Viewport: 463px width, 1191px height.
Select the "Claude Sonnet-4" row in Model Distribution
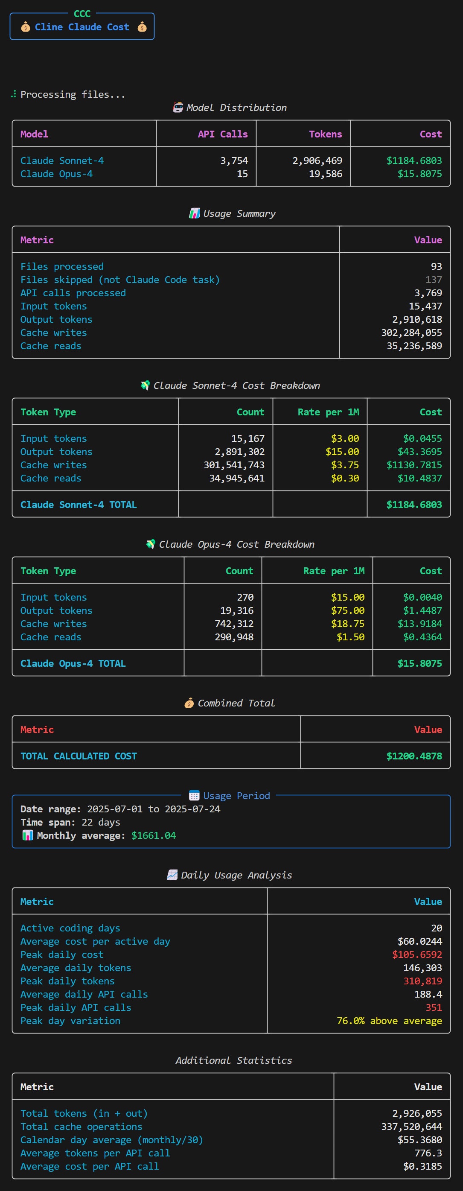point(231,161)
